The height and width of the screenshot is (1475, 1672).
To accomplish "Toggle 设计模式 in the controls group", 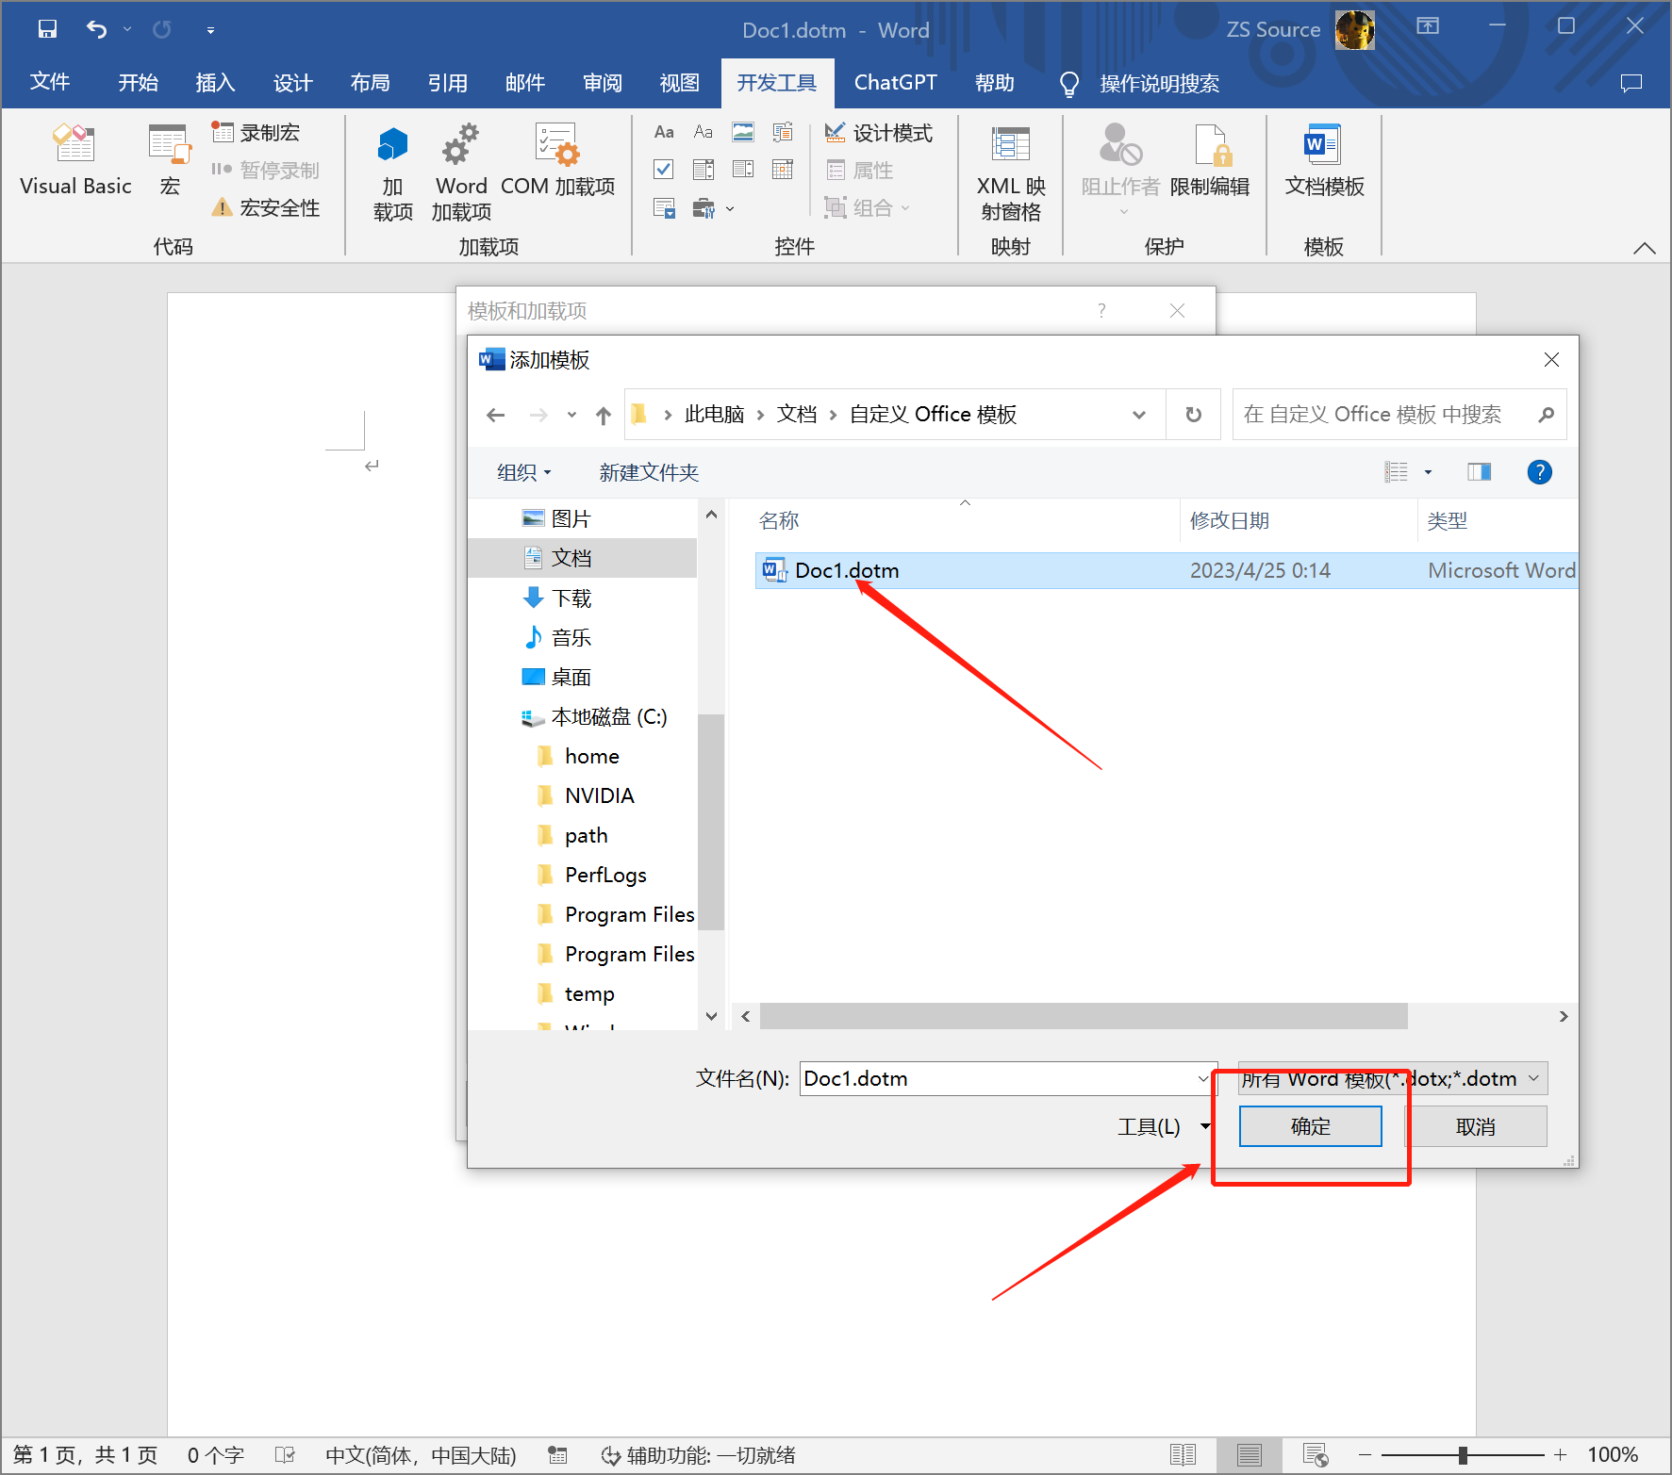I will 879,133.
